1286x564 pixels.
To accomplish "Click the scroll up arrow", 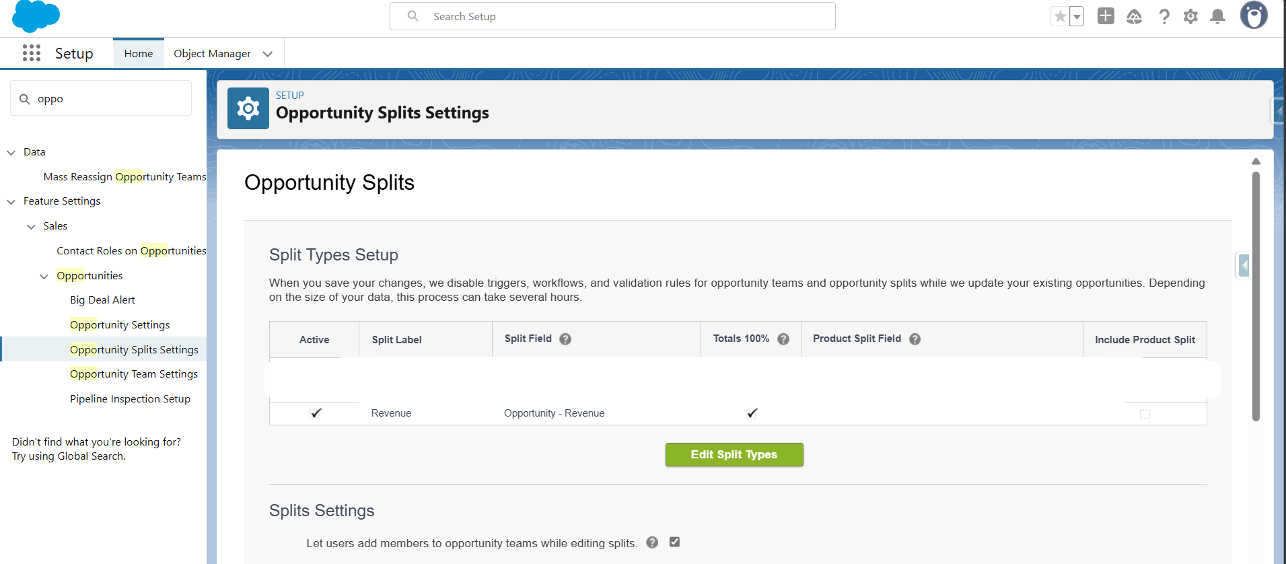I will pos(1256,162).
